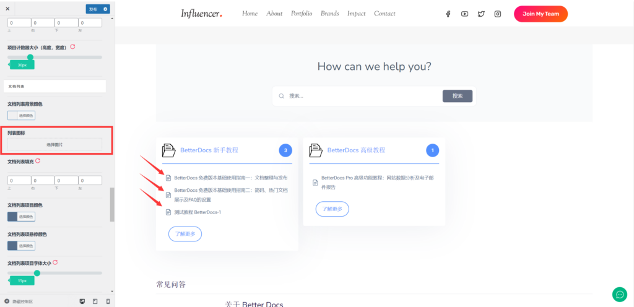Go to Home menu item
Viewport: 634px width, 307px height.
[x=250, y=14]
